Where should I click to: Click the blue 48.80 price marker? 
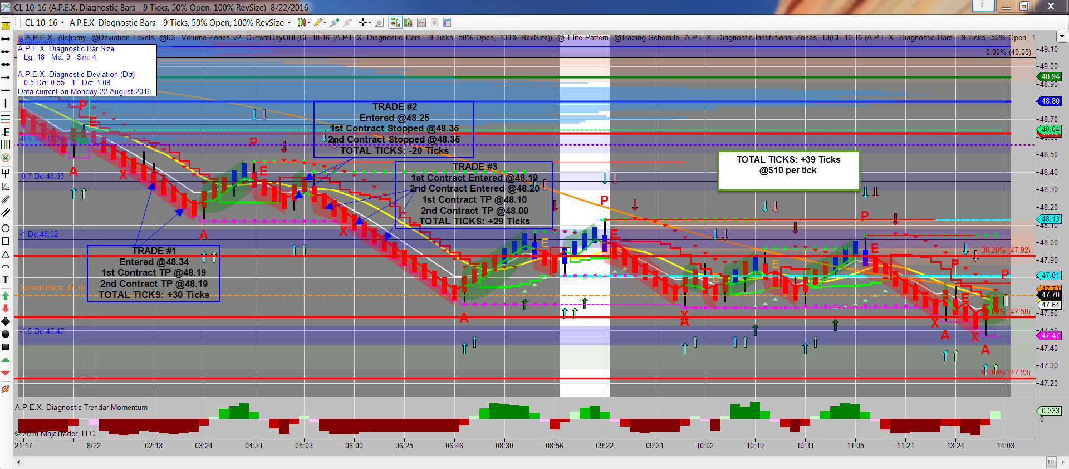coord(1050,101)
